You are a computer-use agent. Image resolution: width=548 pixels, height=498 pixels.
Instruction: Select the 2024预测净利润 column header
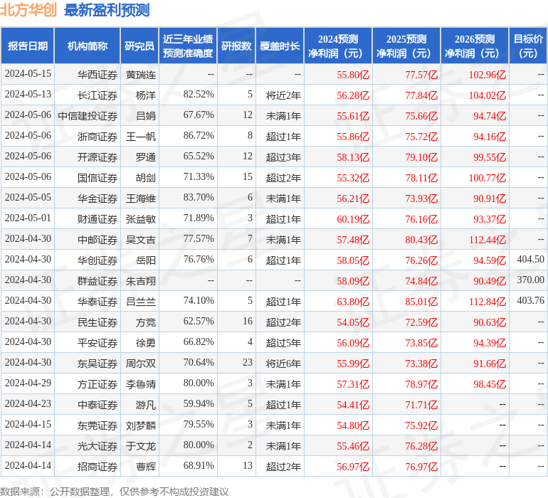pos(338,46)
